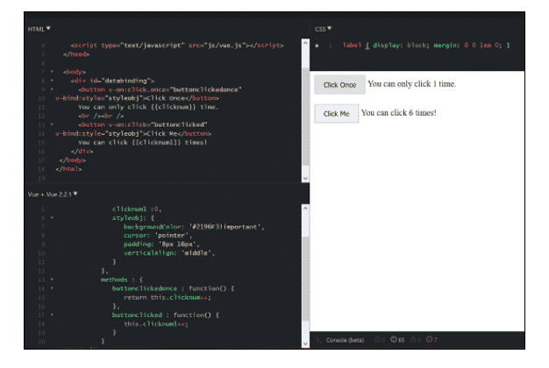Click the "return this.clicknum++;" code line
The width and height of the screenshot is (549, 368).
168,297
